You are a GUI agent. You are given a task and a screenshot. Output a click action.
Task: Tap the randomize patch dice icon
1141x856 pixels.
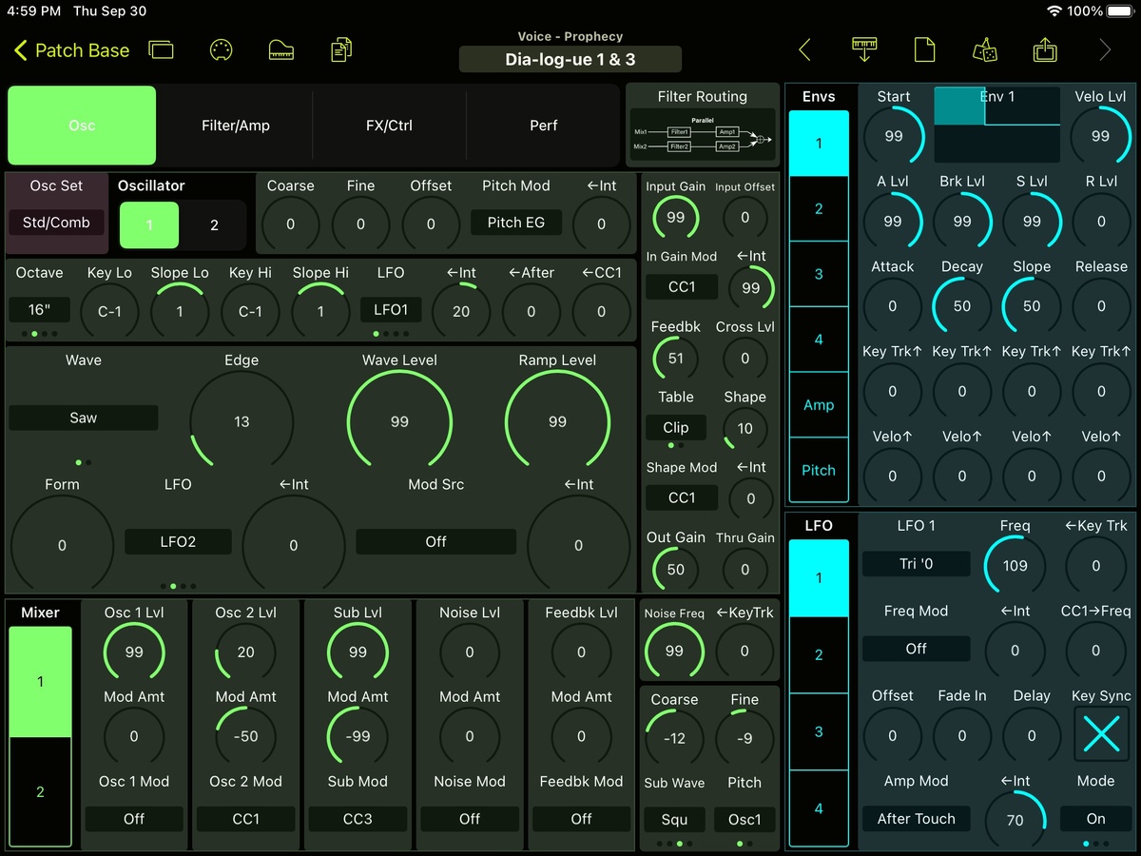coord(985,49)
